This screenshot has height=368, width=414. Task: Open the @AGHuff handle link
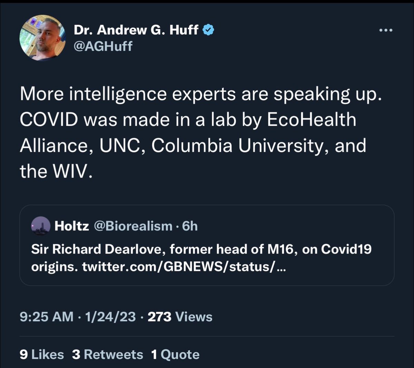tap(103, 46)
